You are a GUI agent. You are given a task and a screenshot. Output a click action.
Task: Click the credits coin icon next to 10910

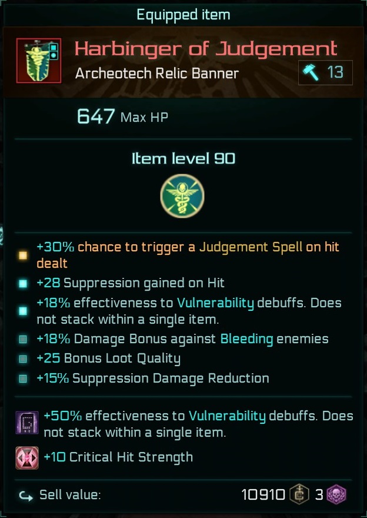[x=299, y=494]
